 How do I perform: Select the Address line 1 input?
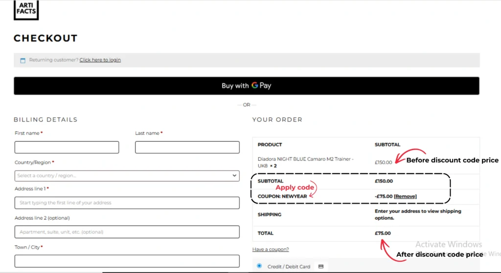pos(126,203)
